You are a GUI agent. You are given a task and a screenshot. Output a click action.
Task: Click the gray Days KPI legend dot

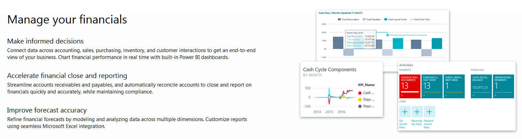pyautogui.click(x=360, y=106)
